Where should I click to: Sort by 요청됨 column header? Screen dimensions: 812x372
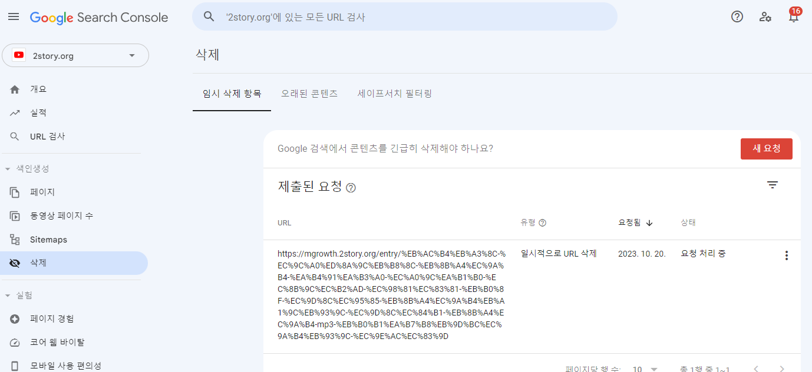pyautogui.click(x=635, y=222)
